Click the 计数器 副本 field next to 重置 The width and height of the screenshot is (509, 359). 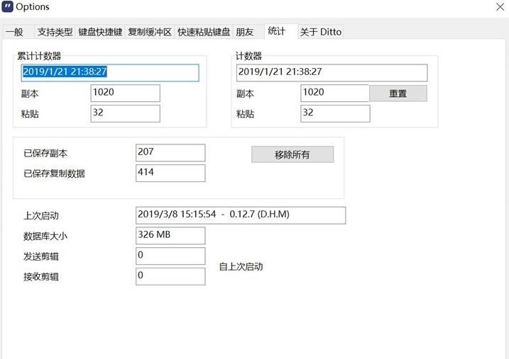point(335,93)
